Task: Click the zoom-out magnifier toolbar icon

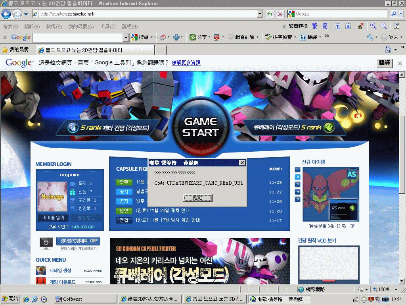Action: 383,26
